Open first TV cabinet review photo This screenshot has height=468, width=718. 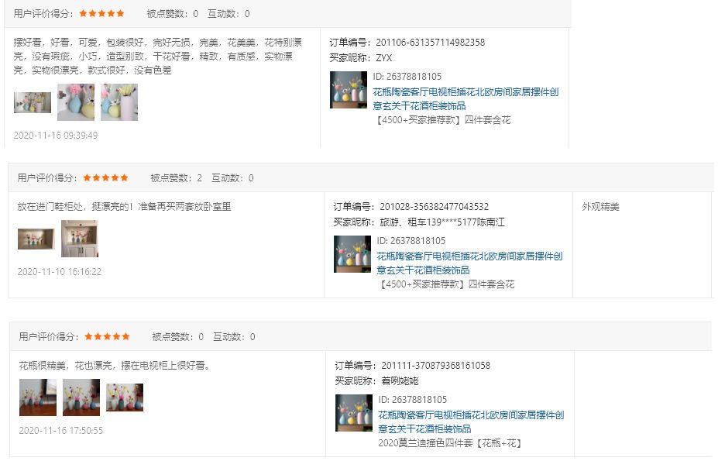(38, 397)
